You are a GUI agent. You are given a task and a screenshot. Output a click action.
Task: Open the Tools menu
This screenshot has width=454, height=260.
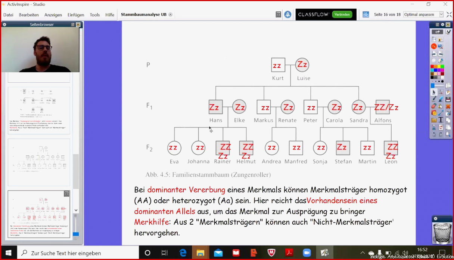[95, 15]
